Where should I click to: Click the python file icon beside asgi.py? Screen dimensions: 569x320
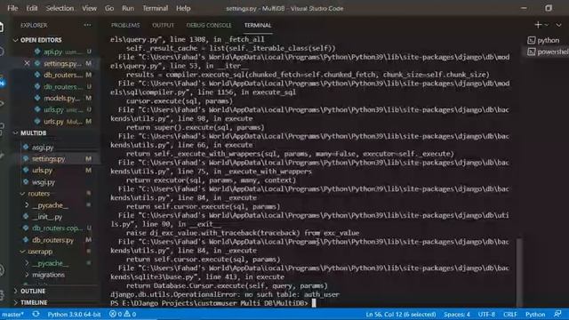(26, 148)
